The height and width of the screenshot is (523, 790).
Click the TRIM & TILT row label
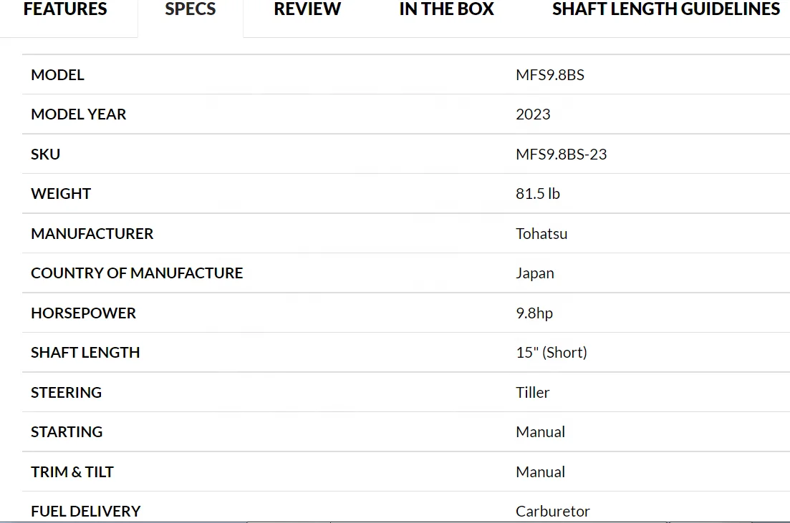tap(72, 472)
